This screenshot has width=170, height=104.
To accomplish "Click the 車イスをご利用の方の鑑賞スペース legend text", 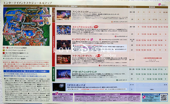I will point(17,53).
